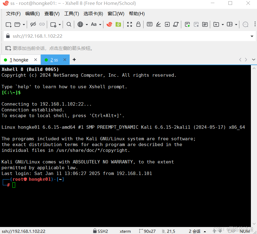Click the terminal scrollbar down arrow
This screenshot has height=234, width=257.
[x=254, y=224]
